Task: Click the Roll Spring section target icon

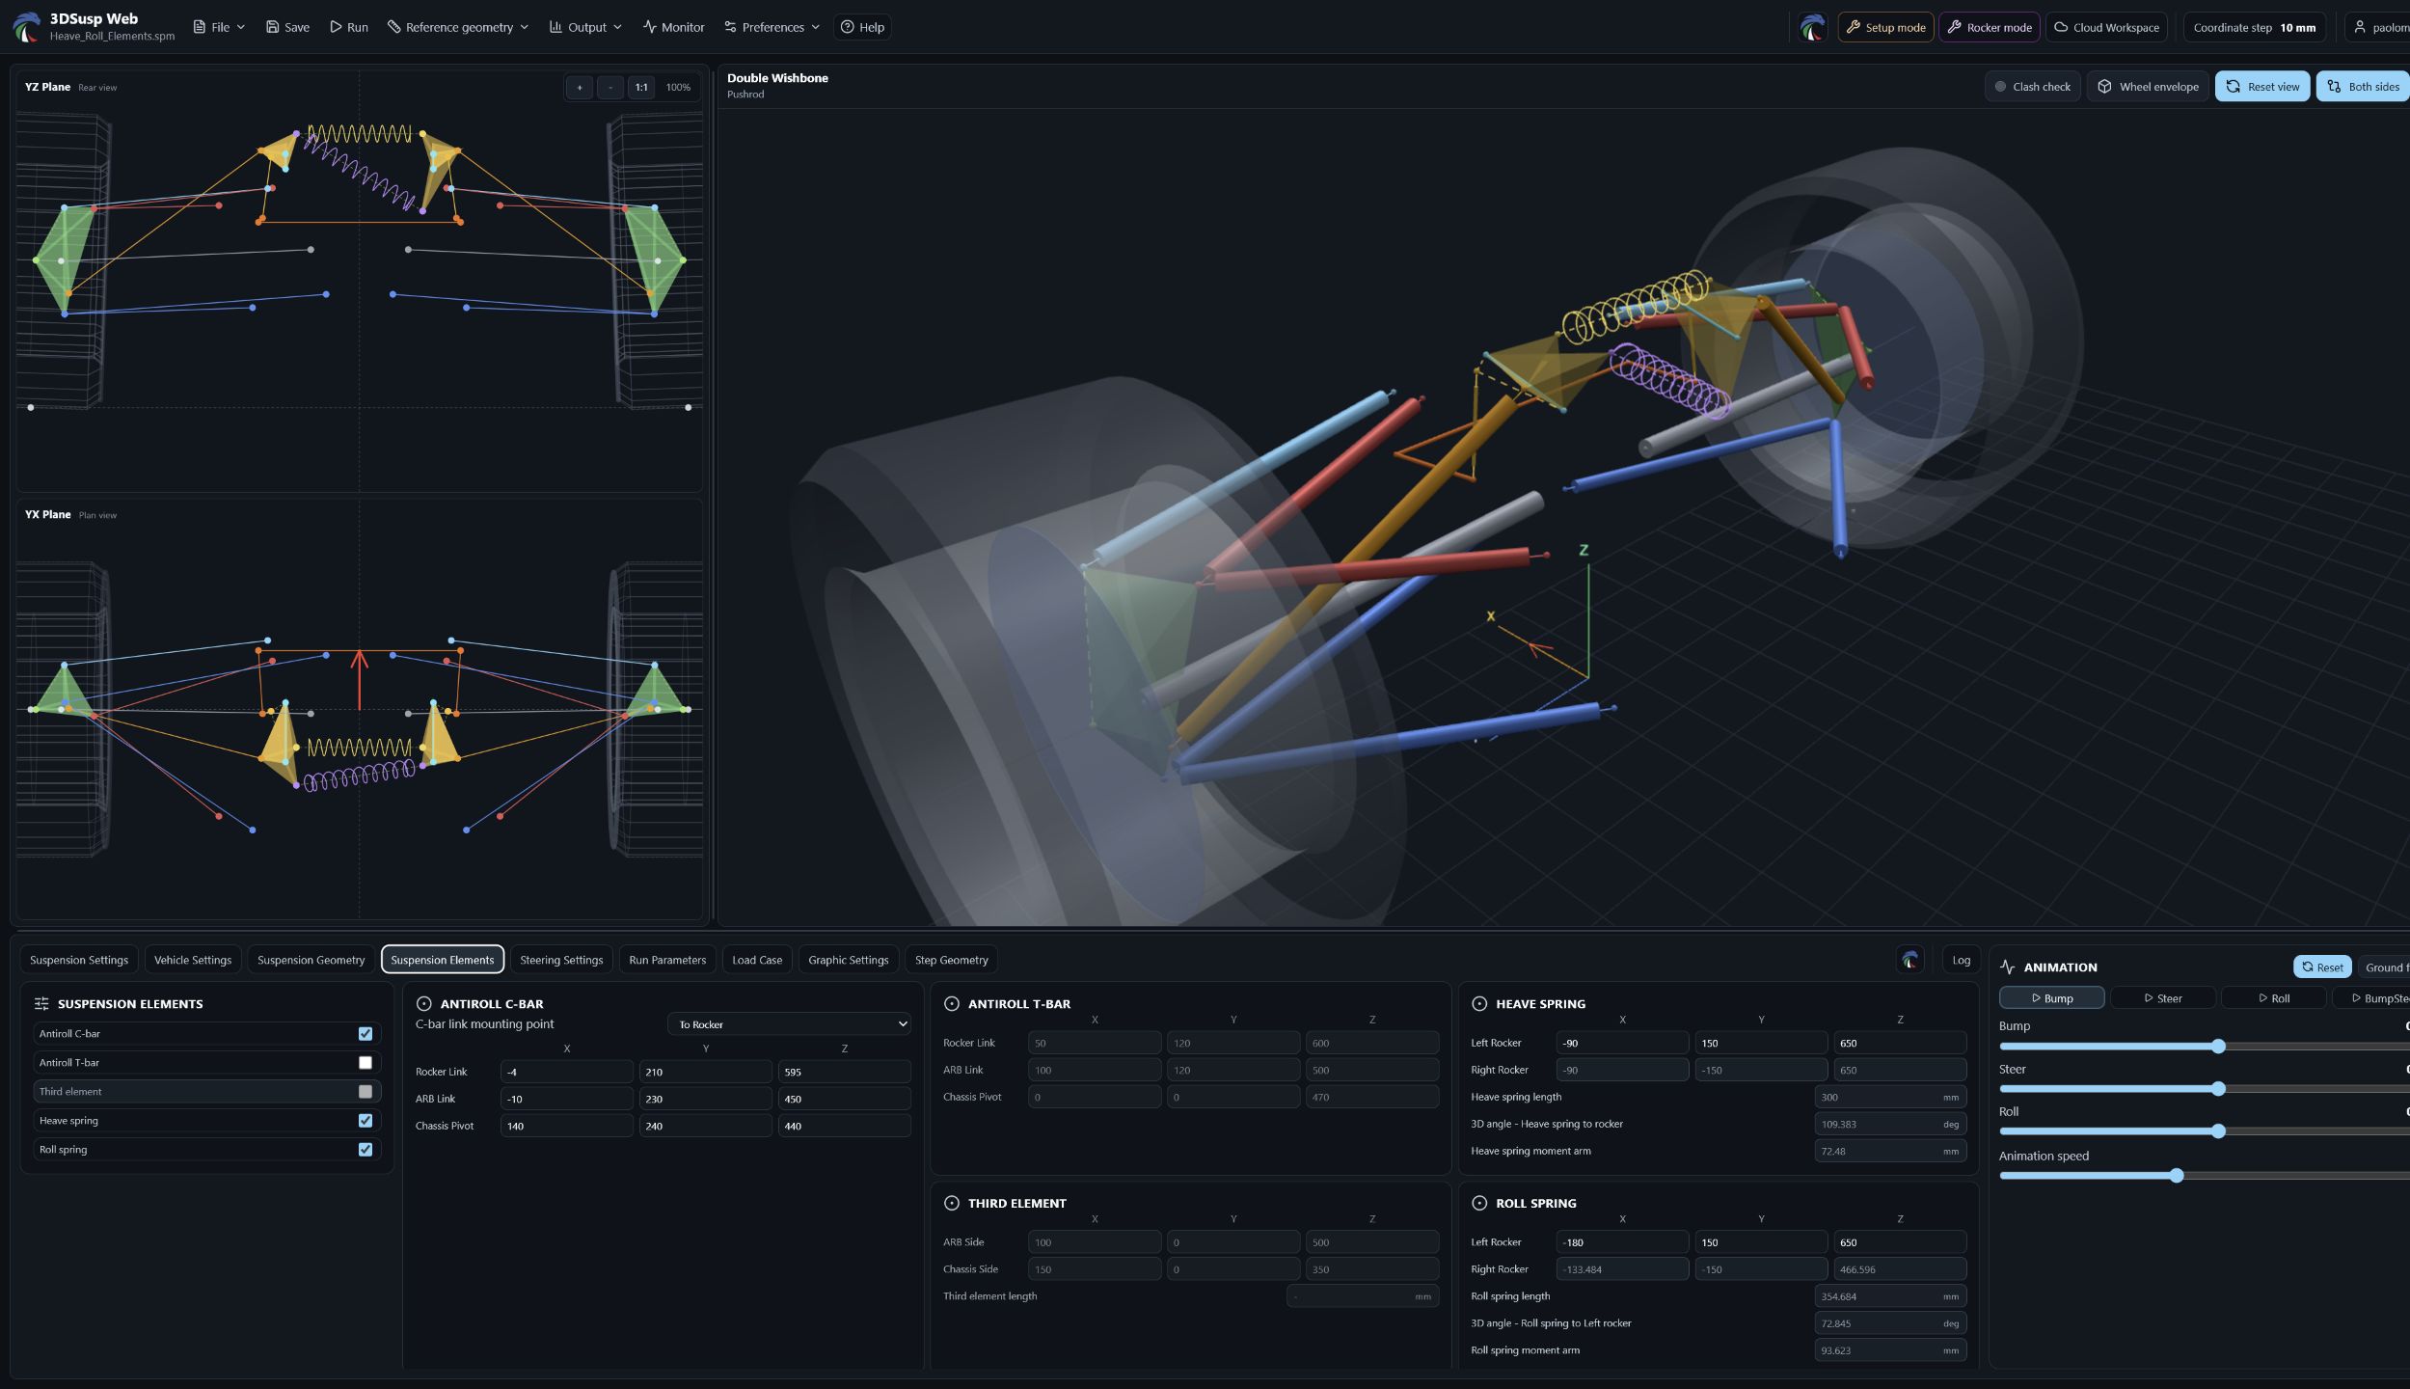Action: (1479, 1204)
